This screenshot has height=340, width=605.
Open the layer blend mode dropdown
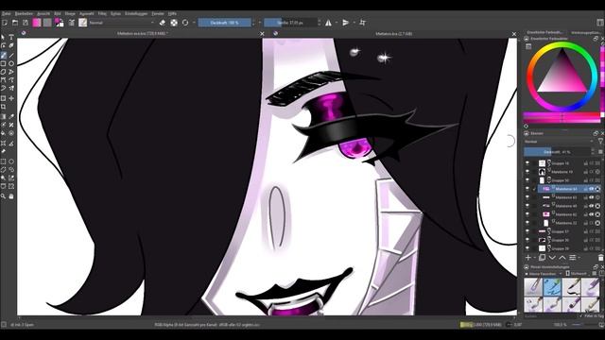559,142
